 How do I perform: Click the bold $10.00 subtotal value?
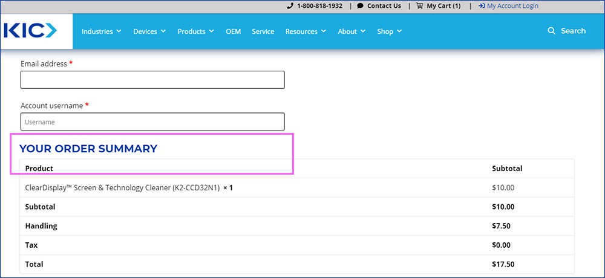tap(503, 207)
